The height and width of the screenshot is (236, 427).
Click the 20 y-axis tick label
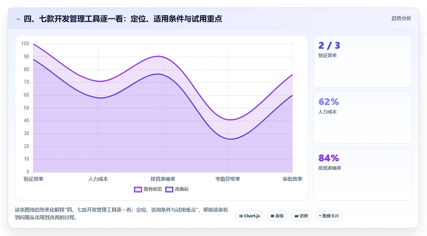tap(26, 146)
